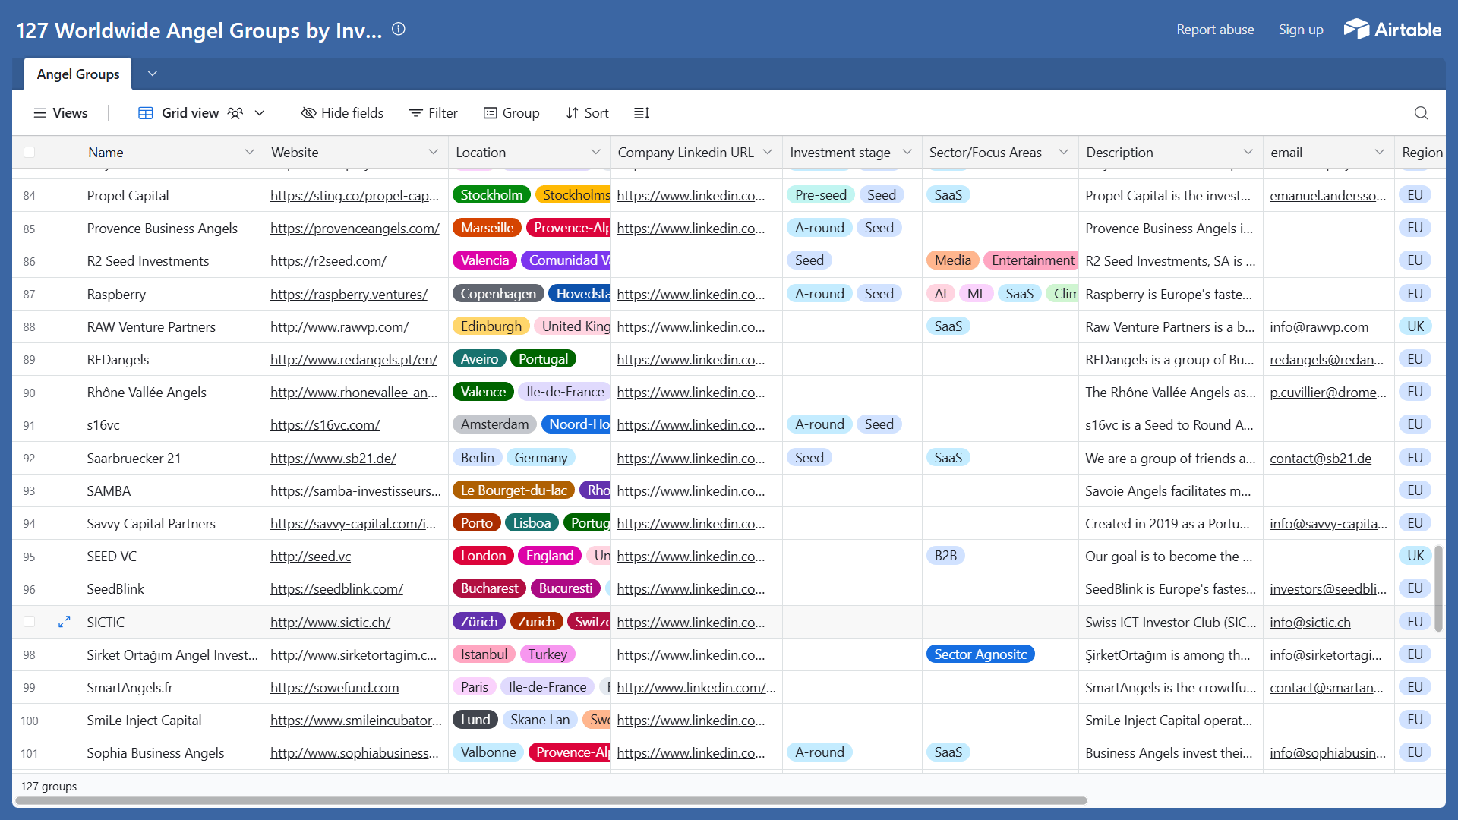The width and height of the screenshot is (1458, 820).
Task: Open the Investment stage column menu
Action: coord(907,153)
